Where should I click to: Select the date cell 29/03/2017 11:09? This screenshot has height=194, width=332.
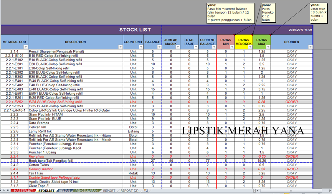[300, 30]
